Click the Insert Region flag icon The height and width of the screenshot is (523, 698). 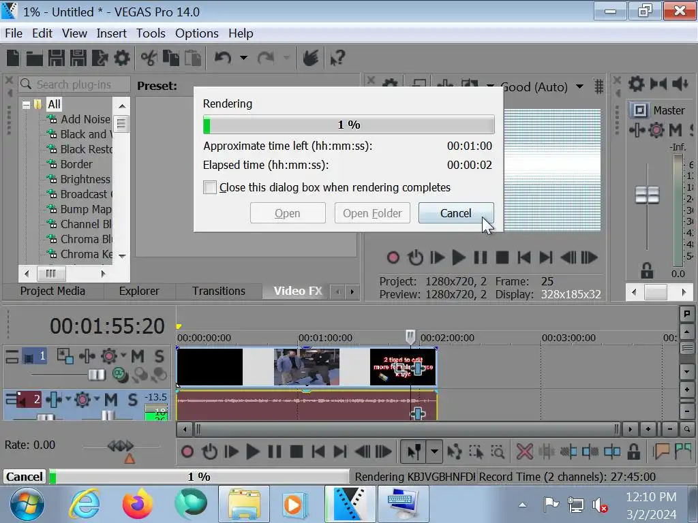tap(682, 452)
